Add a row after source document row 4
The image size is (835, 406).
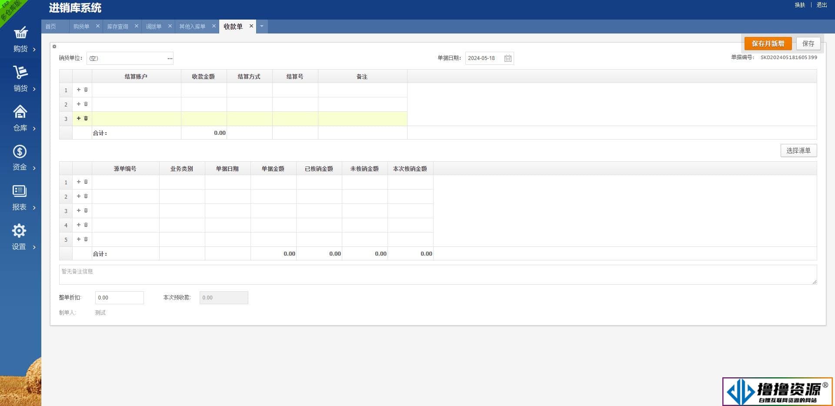(x=79, y=225)
